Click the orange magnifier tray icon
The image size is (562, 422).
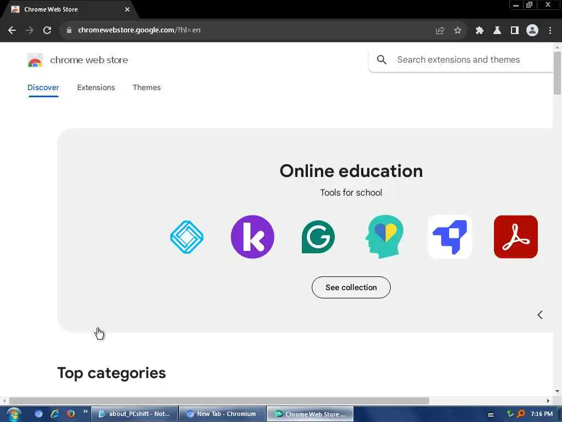[x=521, y=414]
